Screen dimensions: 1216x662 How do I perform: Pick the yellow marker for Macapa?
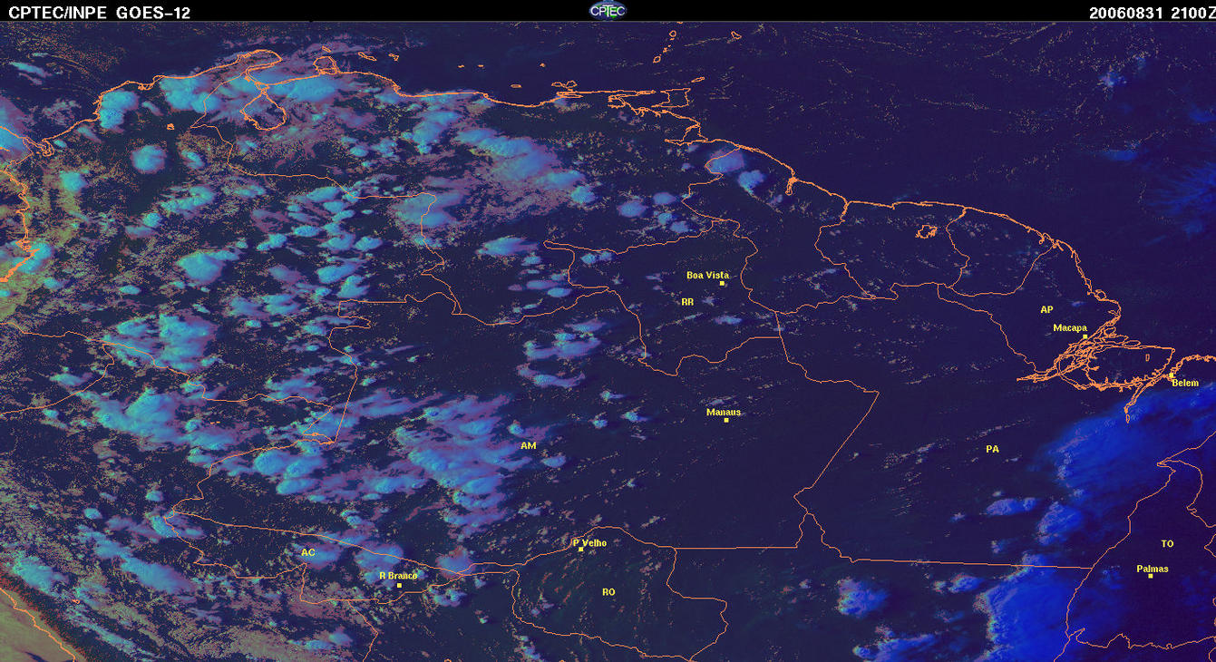coord(1085,336)
